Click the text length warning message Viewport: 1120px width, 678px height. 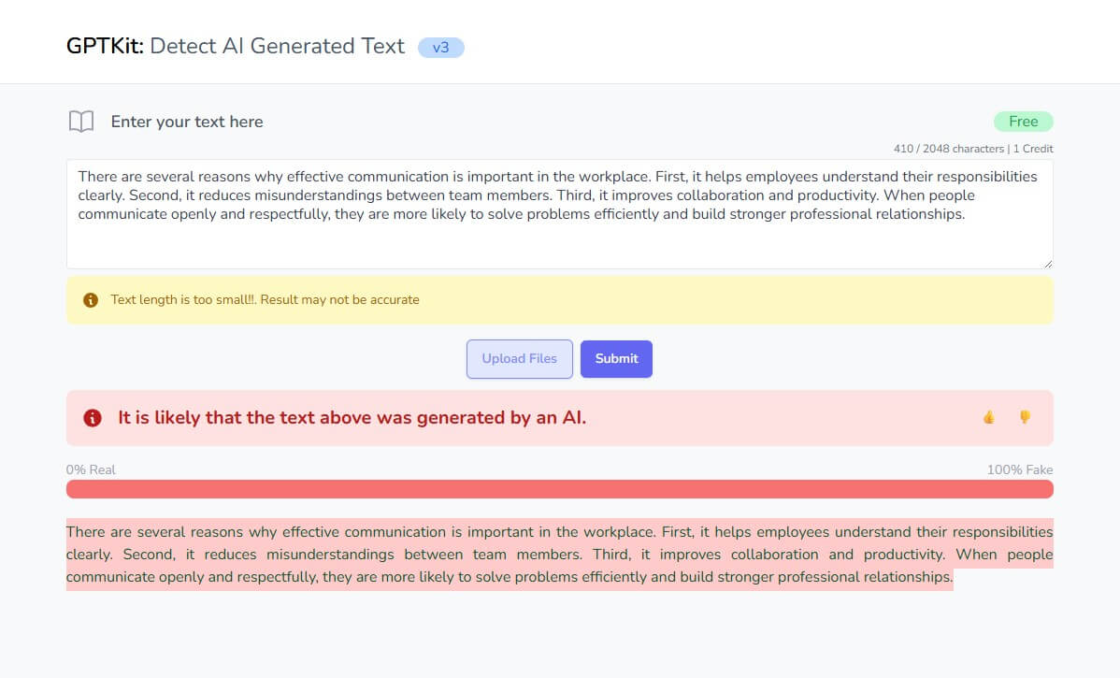point(265,300)
